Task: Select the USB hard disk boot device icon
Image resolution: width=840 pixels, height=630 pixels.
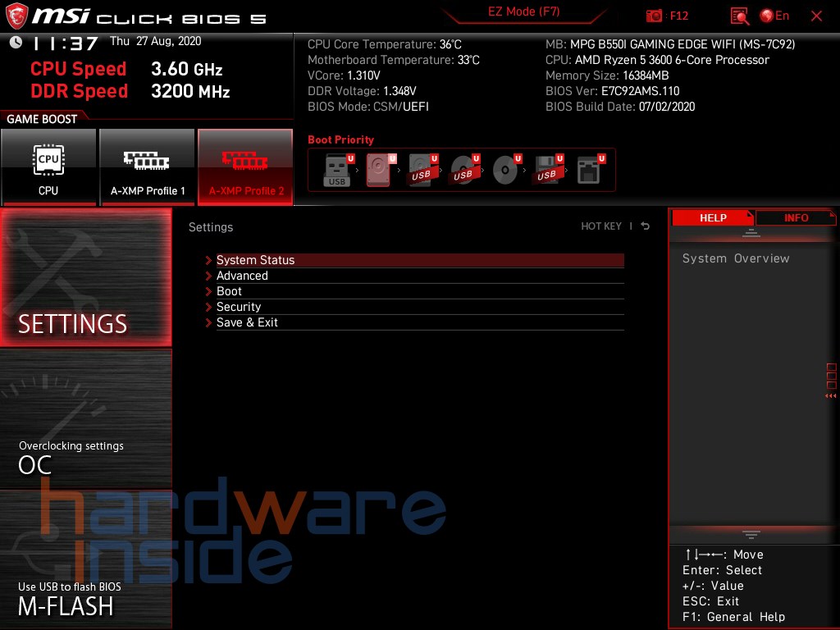Action: pos(421,171)
